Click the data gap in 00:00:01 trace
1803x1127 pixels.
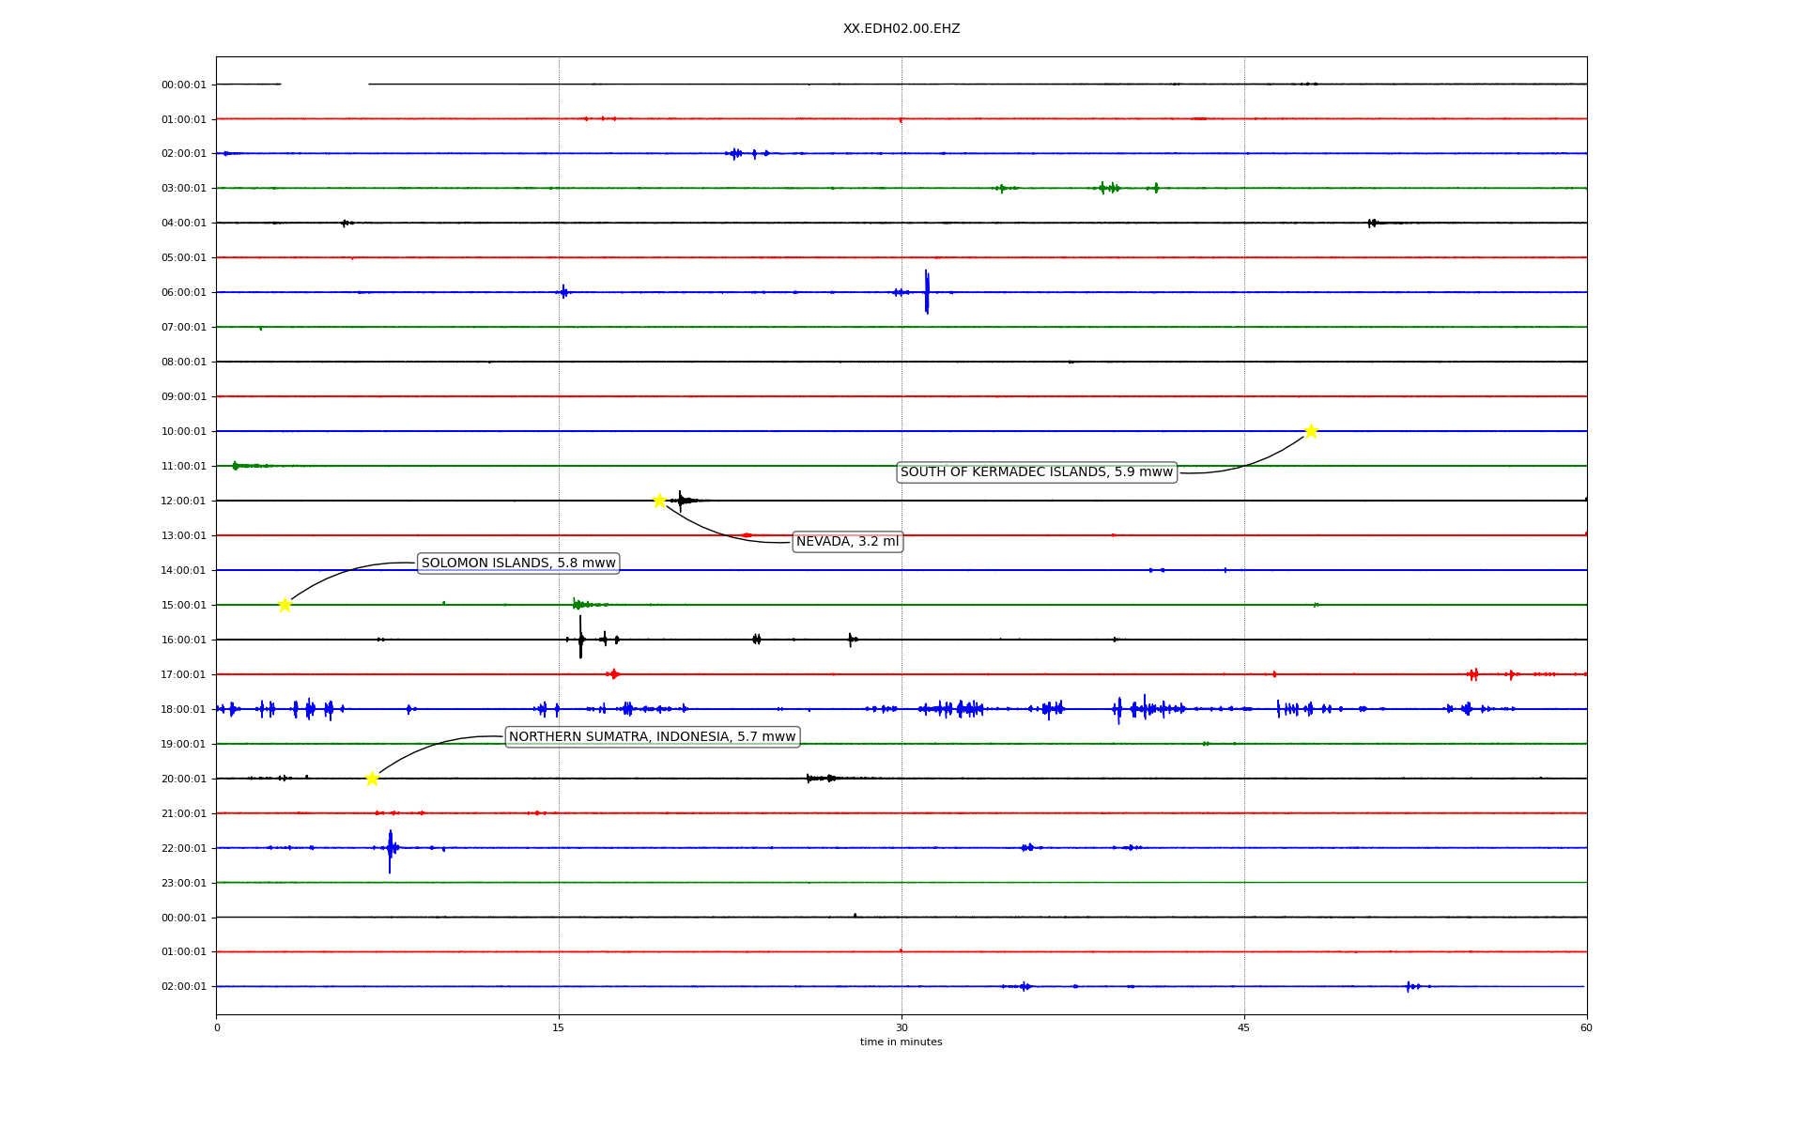[324, 85]
